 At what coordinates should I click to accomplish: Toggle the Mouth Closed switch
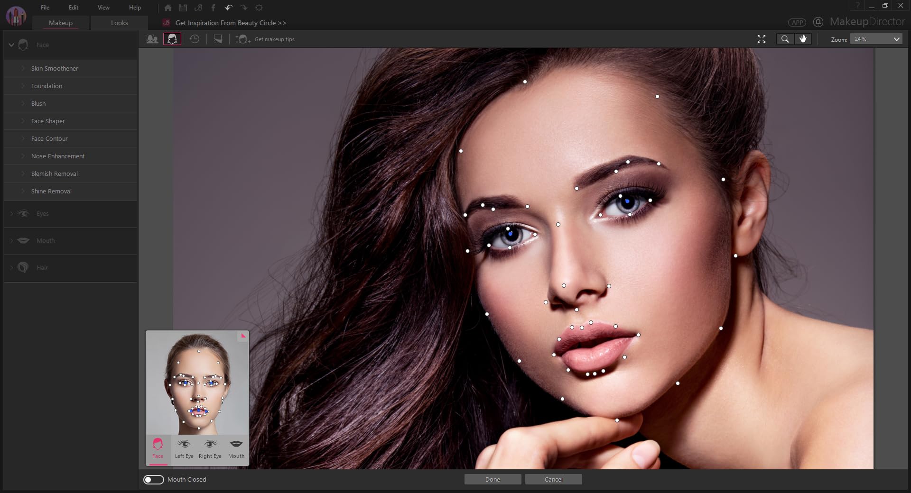154,480
